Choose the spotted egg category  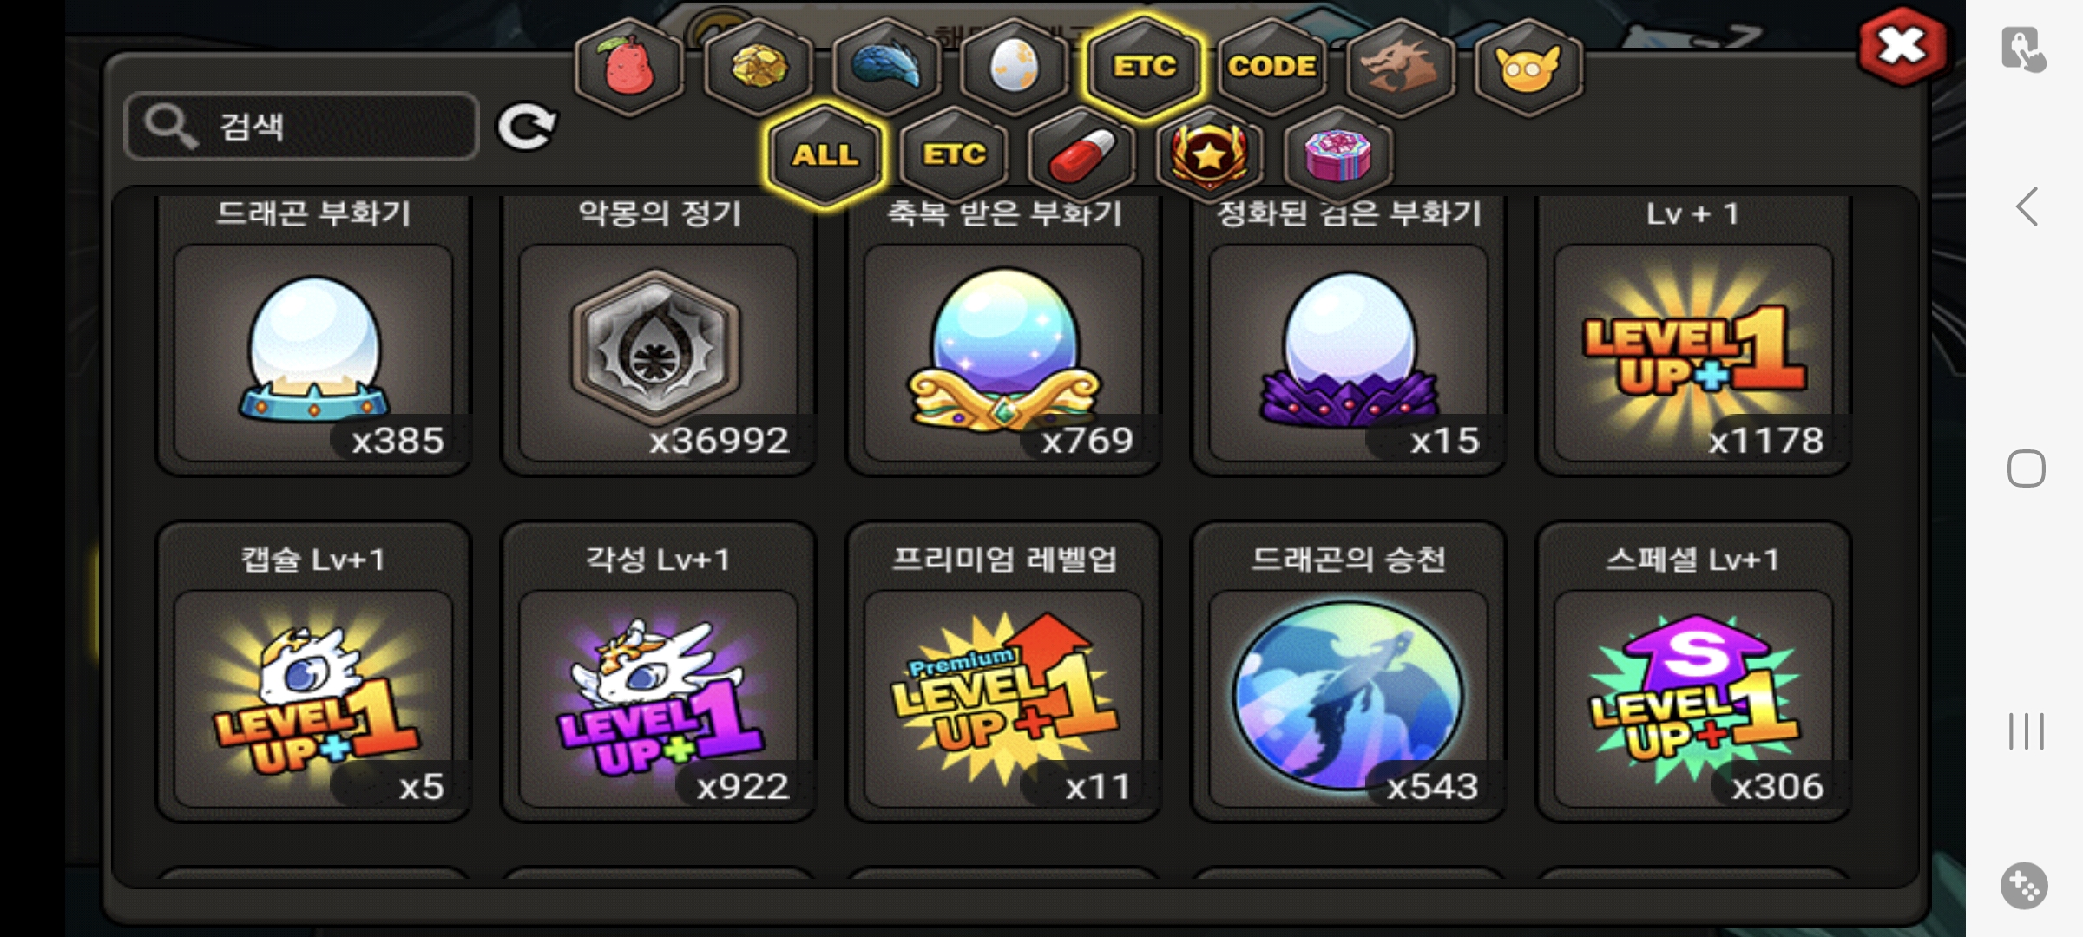tap(1014, 67)
